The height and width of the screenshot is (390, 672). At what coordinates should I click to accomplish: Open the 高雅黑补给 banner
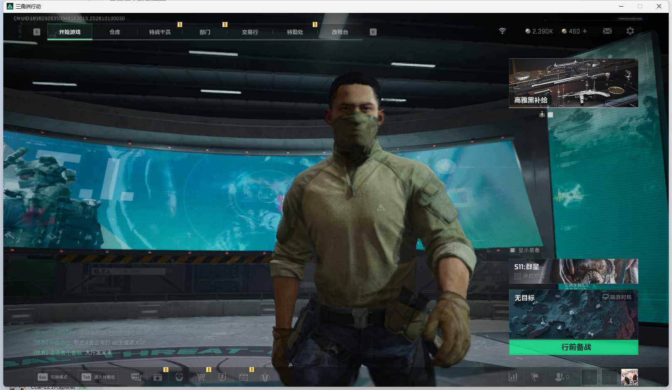coord(573,83)
